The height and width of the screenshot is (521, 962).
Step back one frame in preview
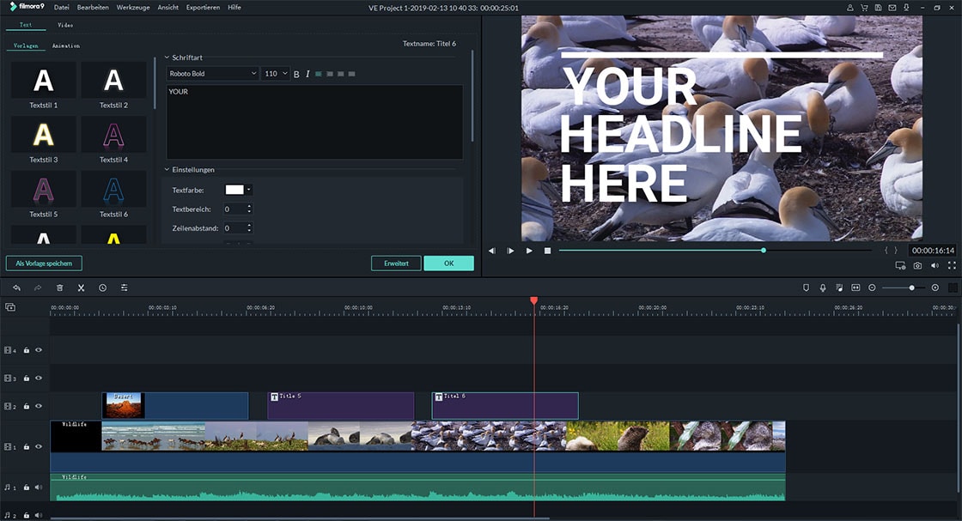point(492,251)
